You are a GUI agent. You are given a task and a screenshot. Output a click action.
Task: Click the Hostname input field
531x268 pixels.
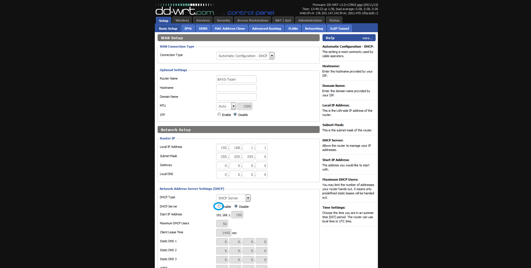(x=236, y=88)
